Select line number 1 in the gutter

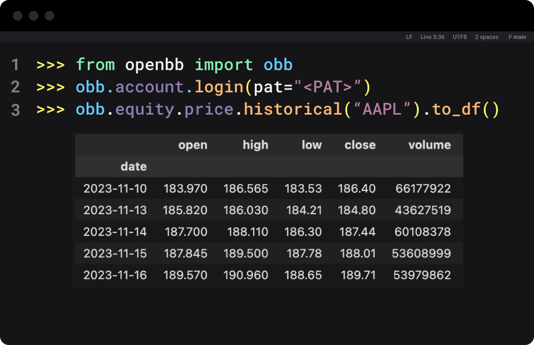pyautogui.click(x=15, y=65)
